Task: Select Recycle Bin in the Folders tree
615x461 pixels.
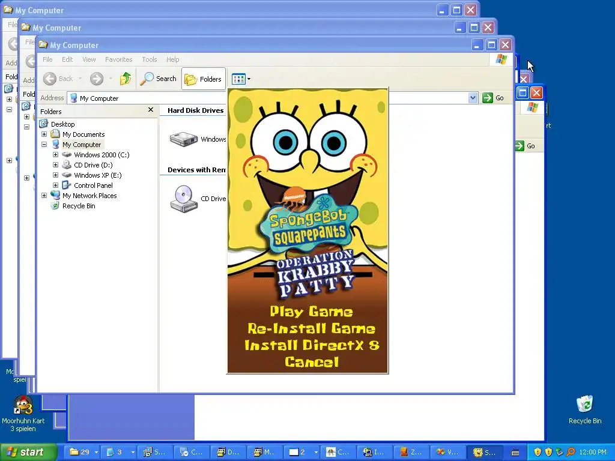Action: [79, 206]
